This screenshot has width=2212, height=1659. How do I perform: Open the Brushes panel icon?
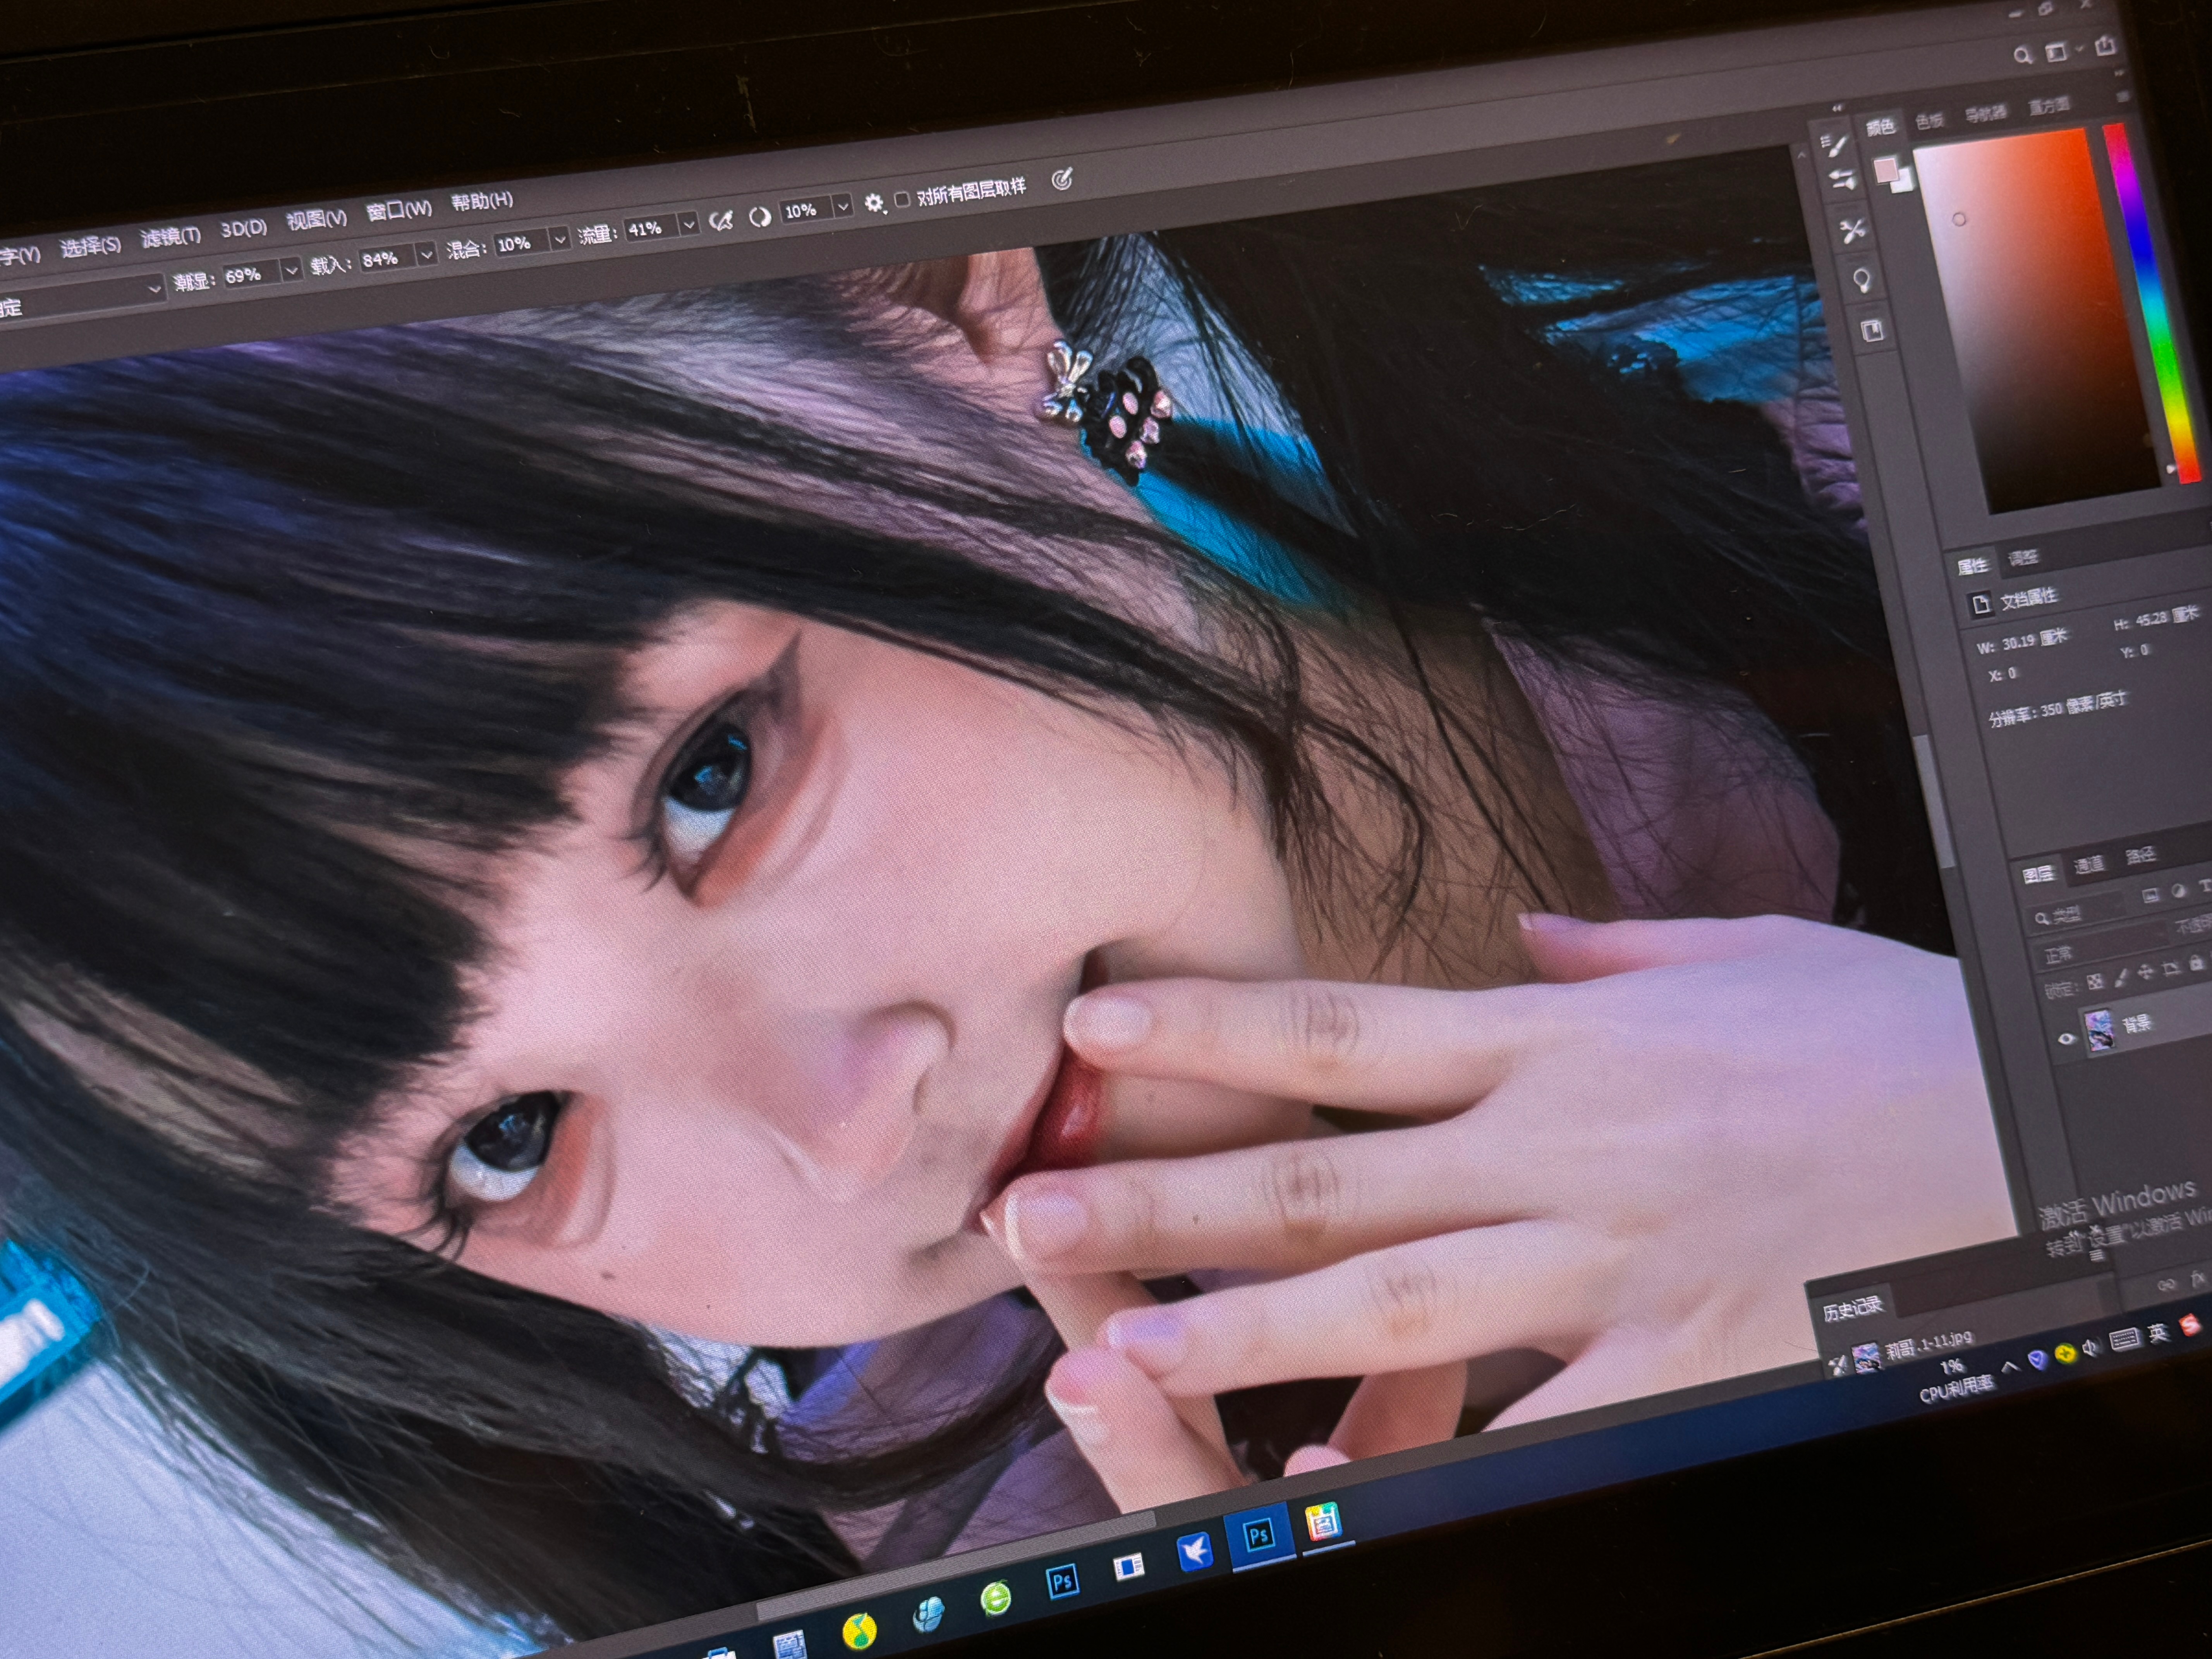coord(1842,180)
